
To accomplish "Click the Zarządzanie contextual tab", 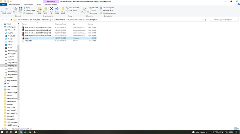I will click(x=51, y=1).
